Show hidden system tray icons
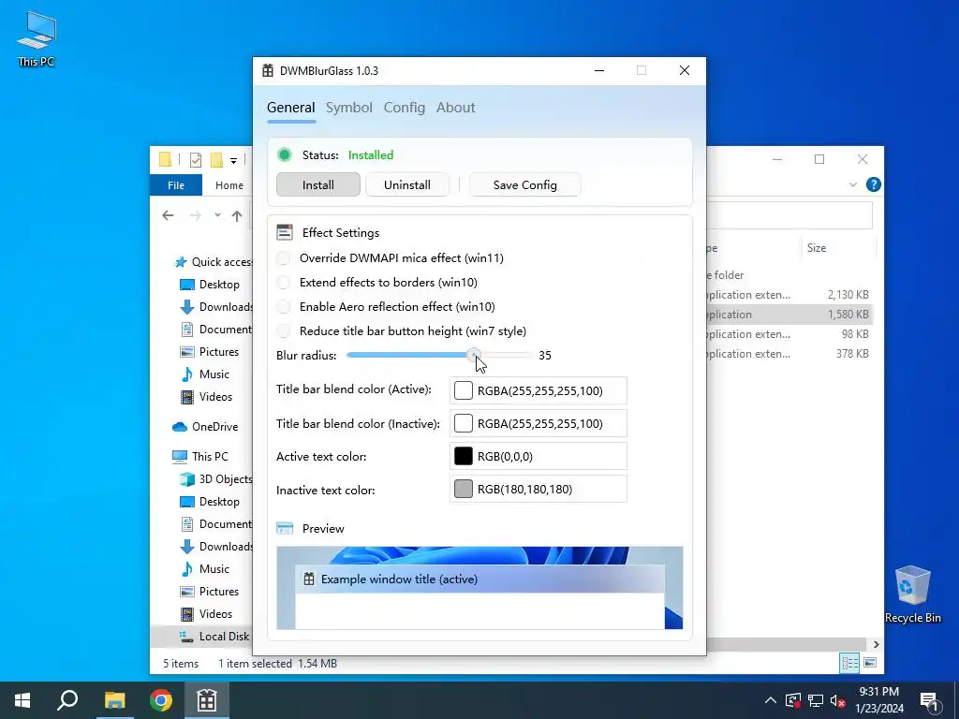This screenshot has height=719, width=959. pyautogui.click(x=771, y=700)
